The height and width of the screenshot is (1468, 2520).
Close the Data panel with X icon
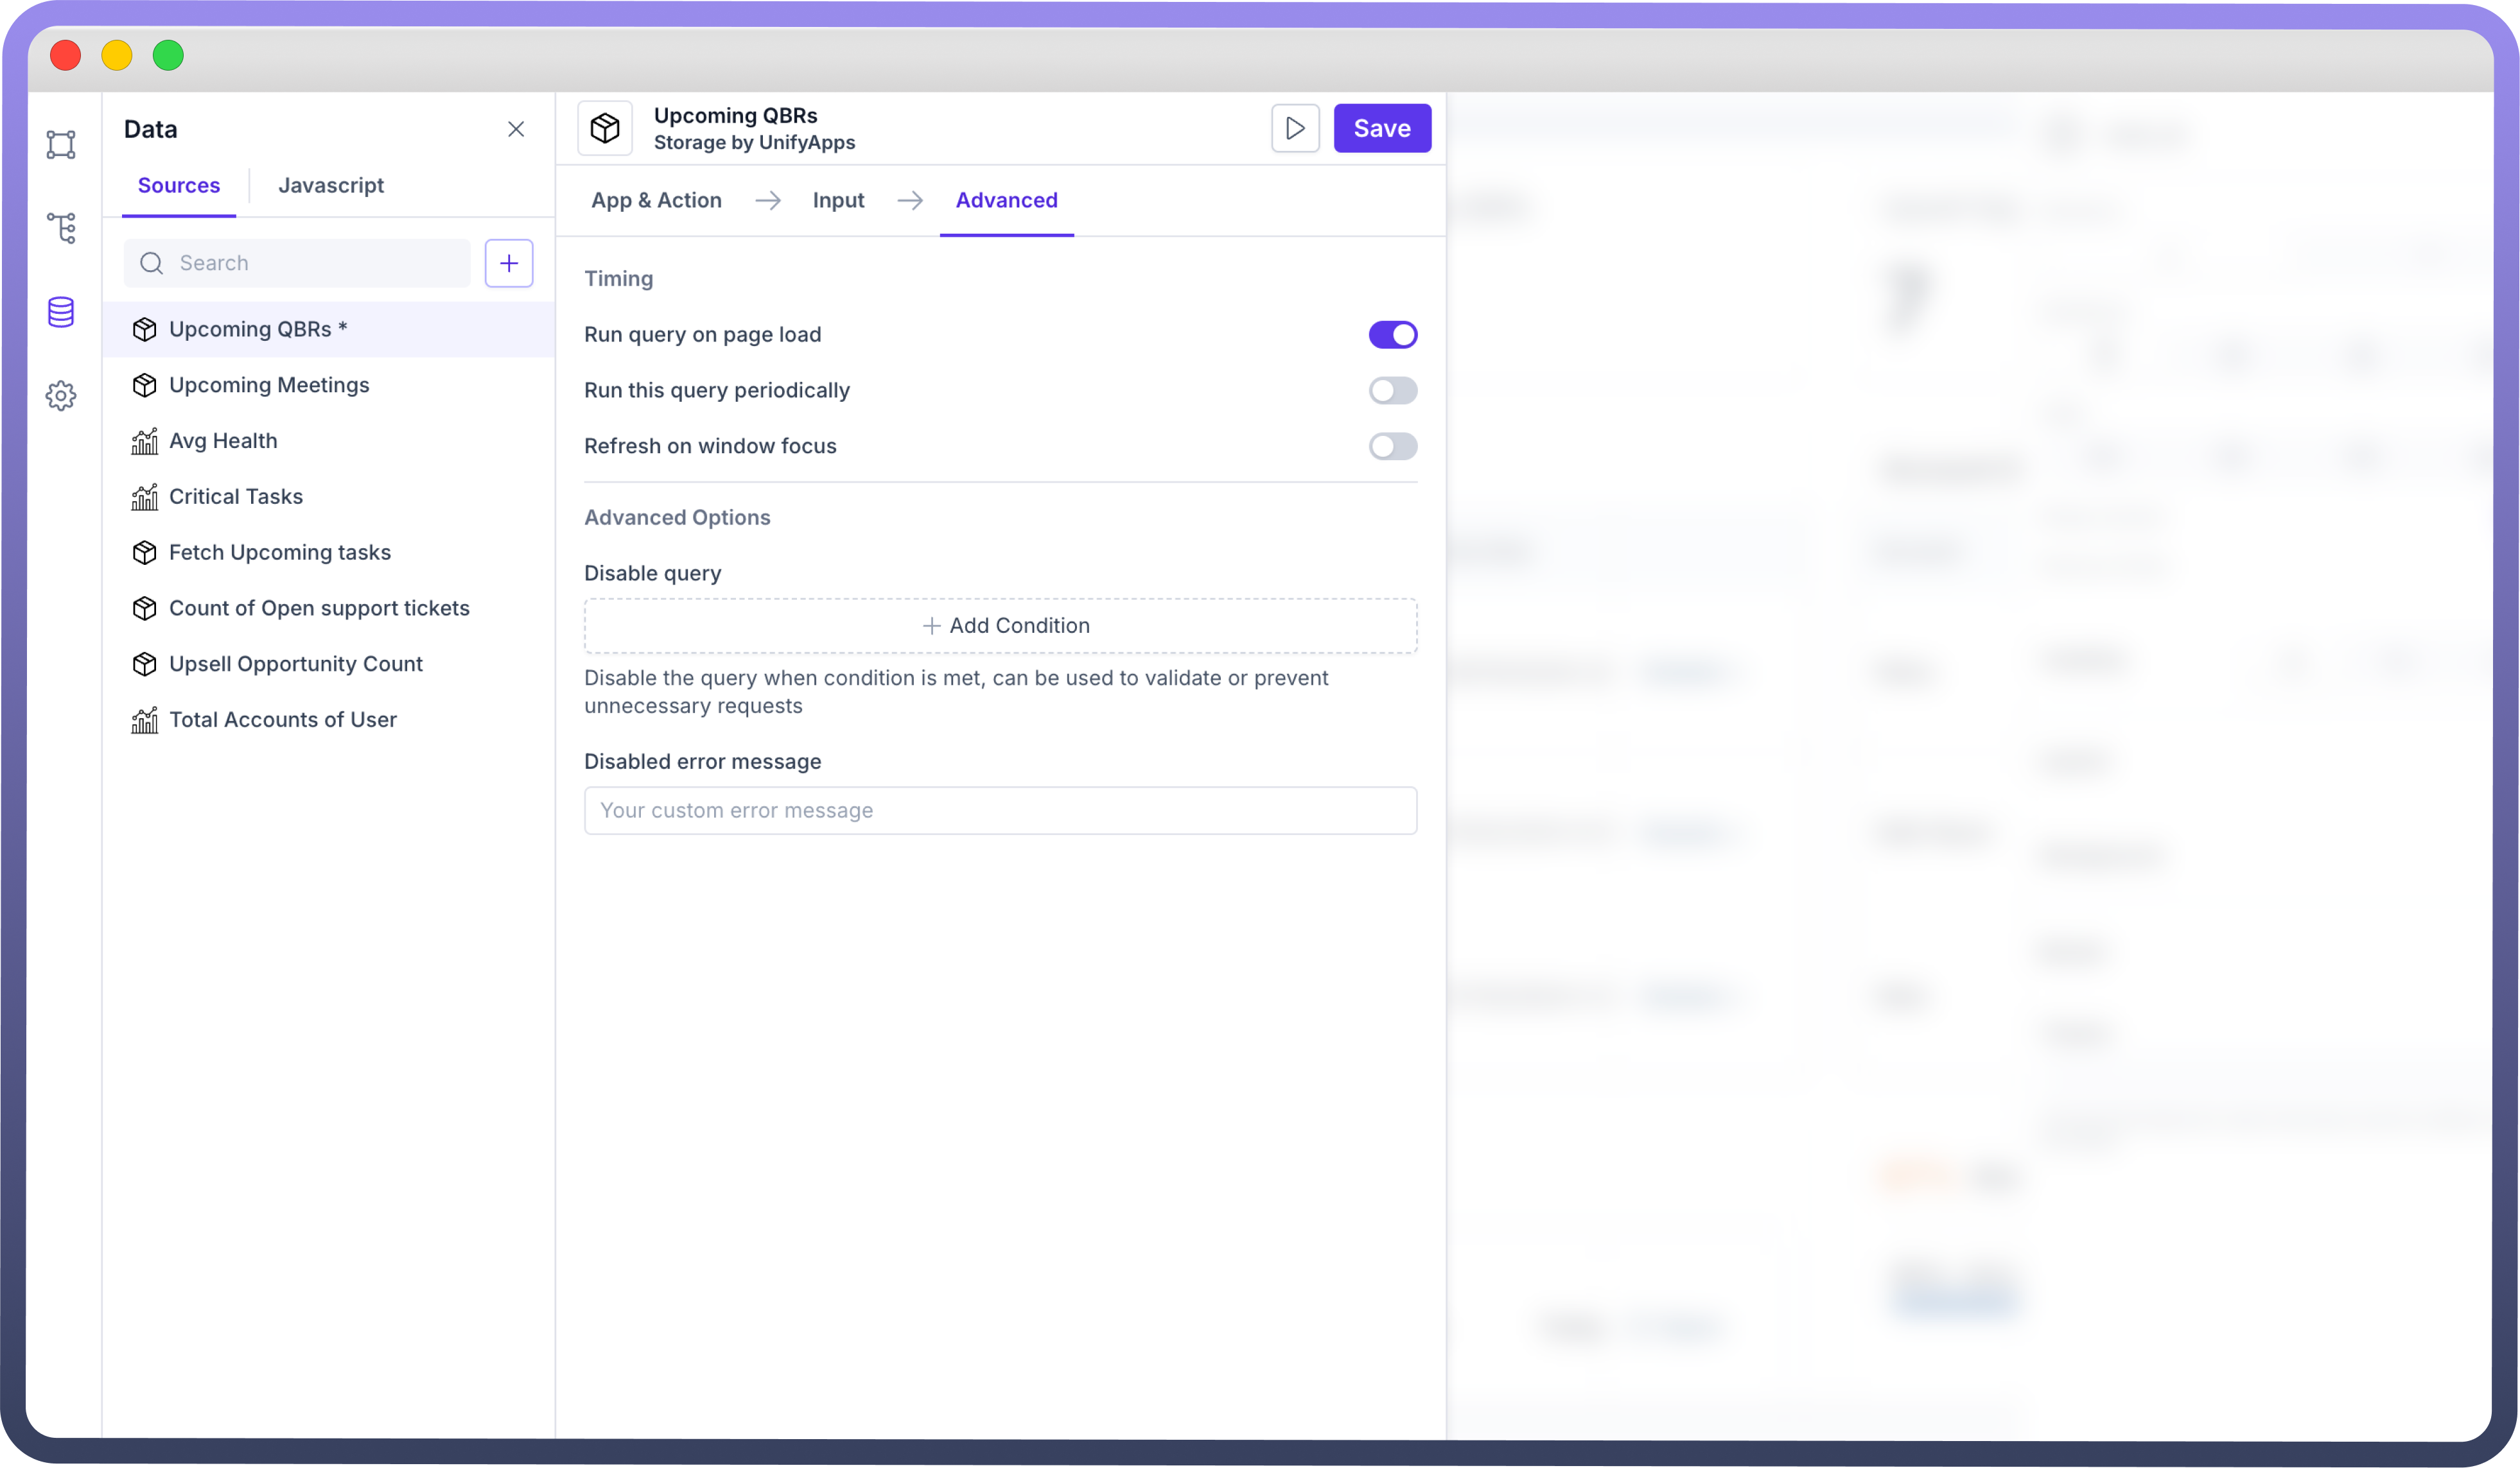pos(516,129)
